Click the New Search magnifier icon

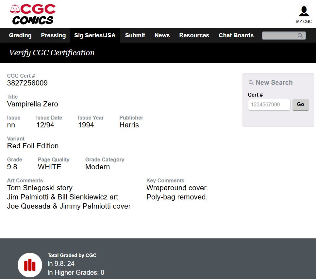coord(251,83)
